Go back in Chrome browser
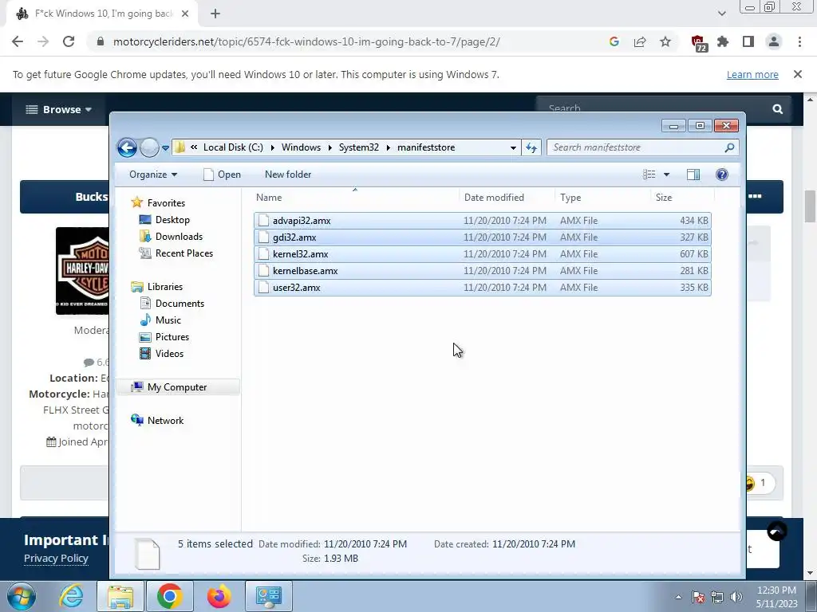 point(18,41)
